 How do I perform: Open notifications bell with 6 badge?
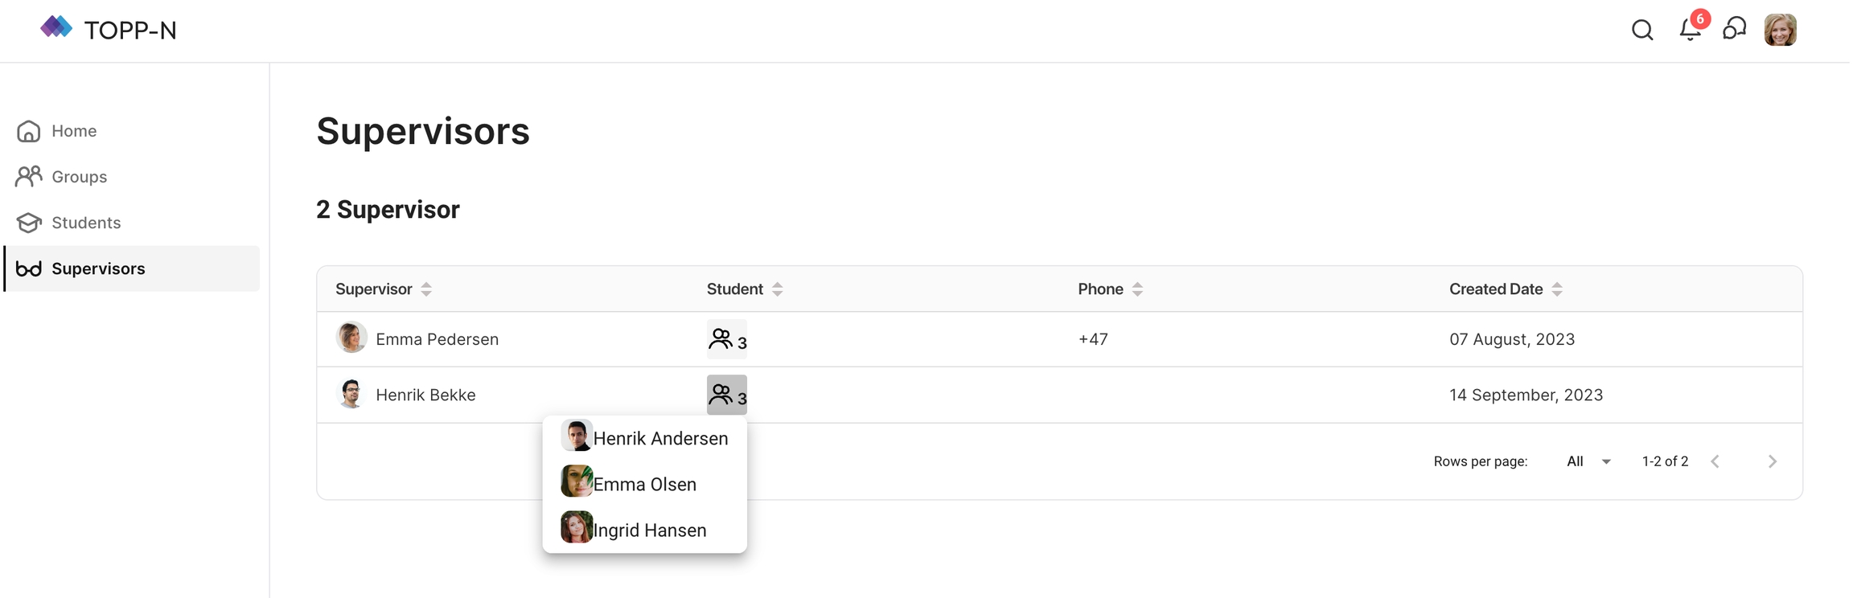click(x=1690, y=31)
